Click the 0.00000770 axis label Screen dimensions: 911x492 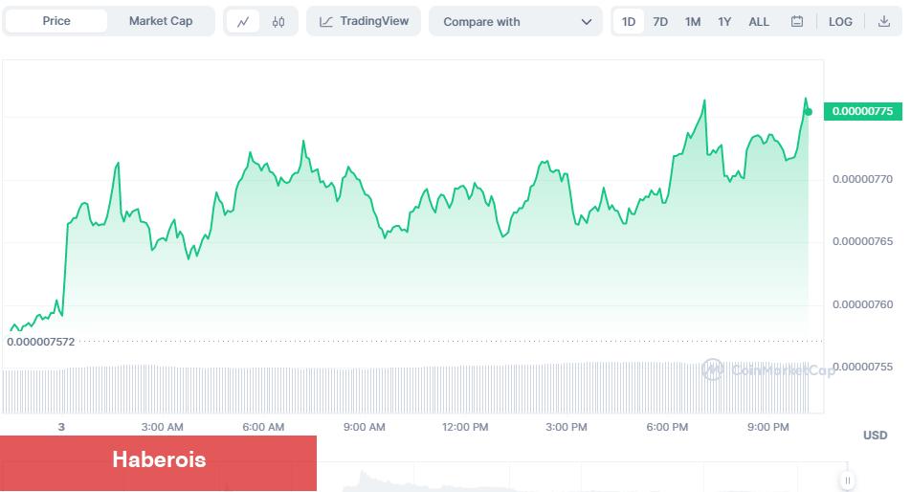point(862,179)
